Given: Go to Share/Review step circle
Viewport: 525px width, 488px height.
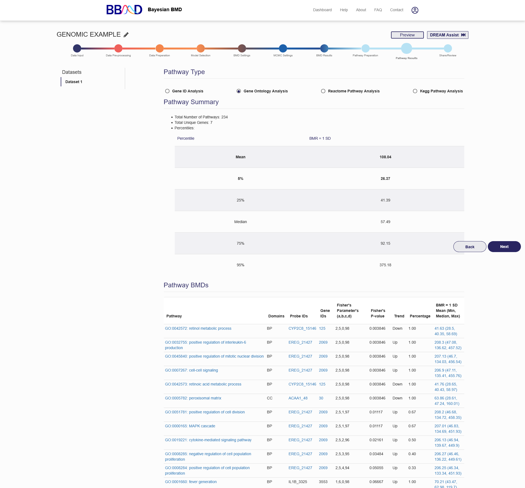Looking at the screenshot, I should point(448,48).
